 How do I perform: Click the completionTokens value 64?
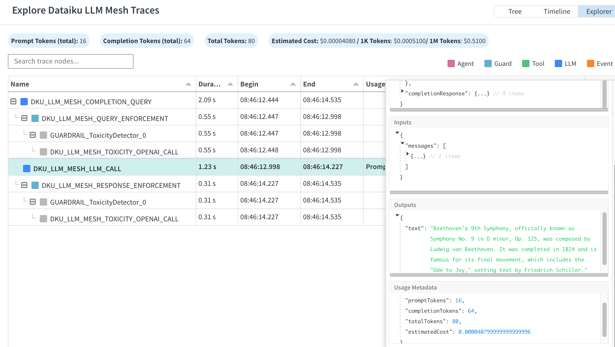(471, 311)
